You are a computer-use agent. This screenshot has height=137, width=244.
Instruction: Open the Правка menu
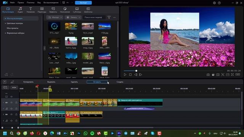click(x=21, y=3)
